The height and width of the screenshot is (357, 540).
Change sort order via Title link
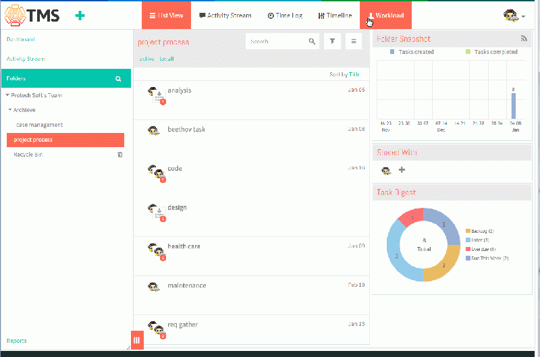tap(354, 74)
